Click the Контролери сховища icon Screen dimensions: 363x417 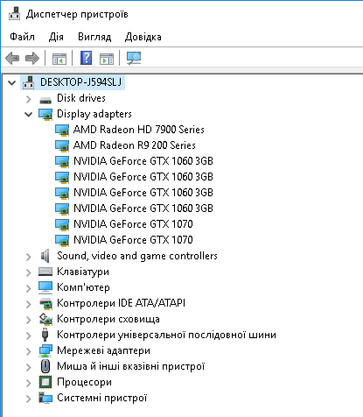45,319
